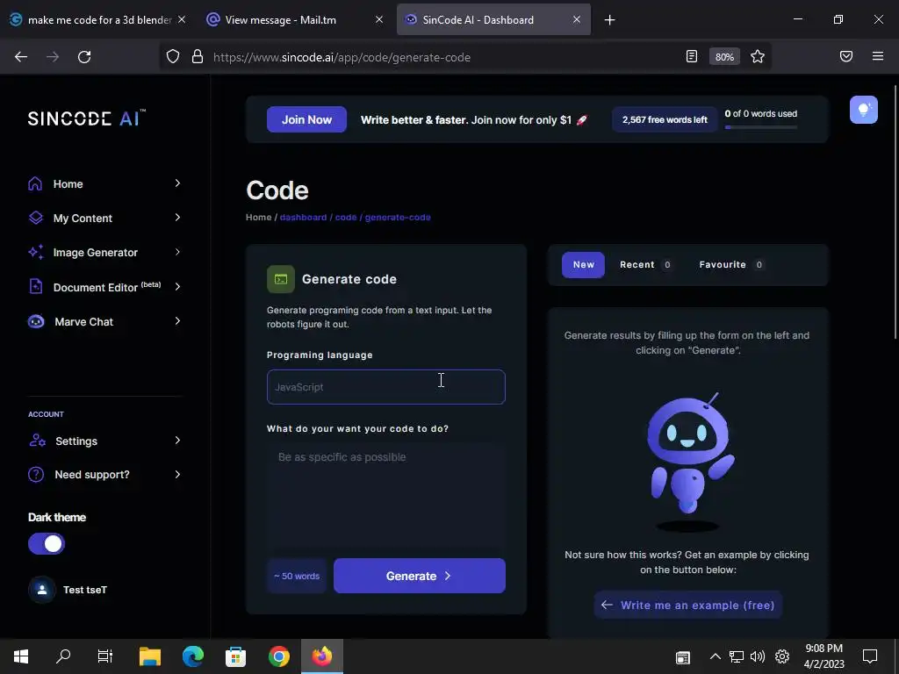Click the lightbulb tips button
The height and width of the screenshot is (674, 899).
864,110
